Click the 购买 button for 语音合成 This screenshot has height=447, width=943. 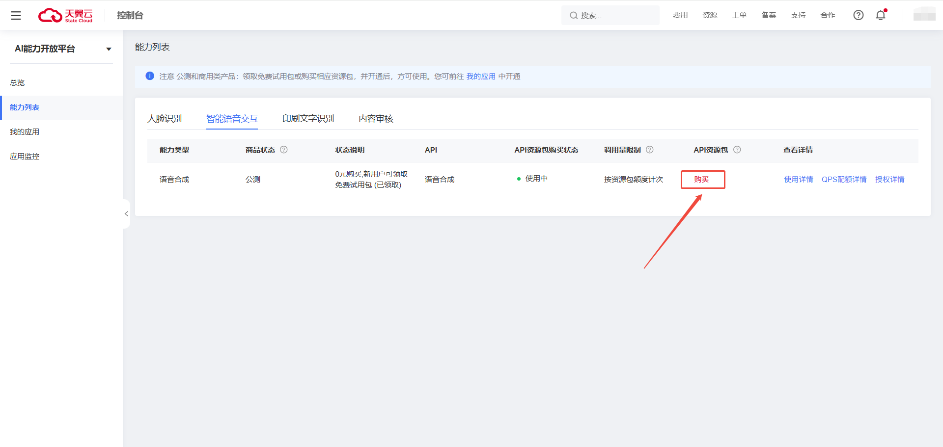[x=703, y=179]
